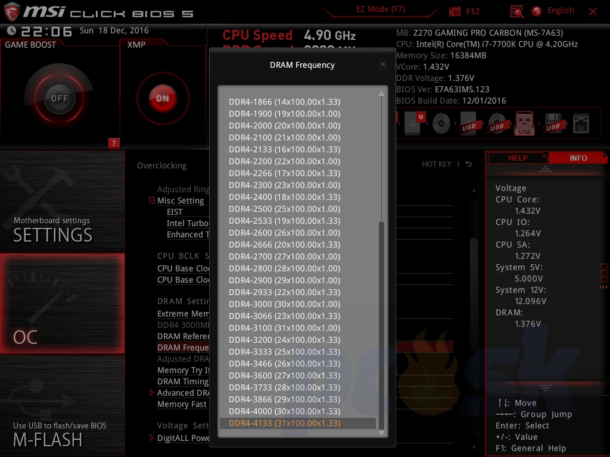Click the DRAM frequency list scrollbar thumb

[x=381, y=325]
